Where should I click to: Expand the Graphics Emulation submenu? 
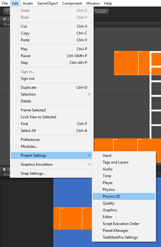pyautogui.click(x=51, y=164)
